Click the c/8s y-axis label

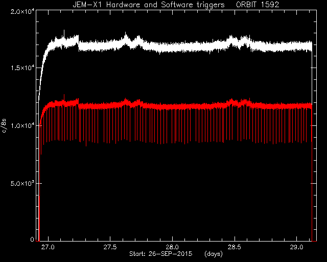(x=4, y=126)
